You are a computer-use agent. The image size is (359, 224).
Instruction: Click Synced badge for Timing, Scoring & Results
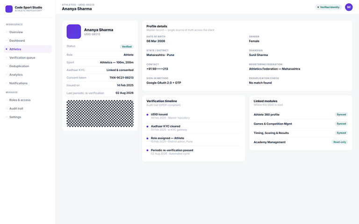coord(341,133)
